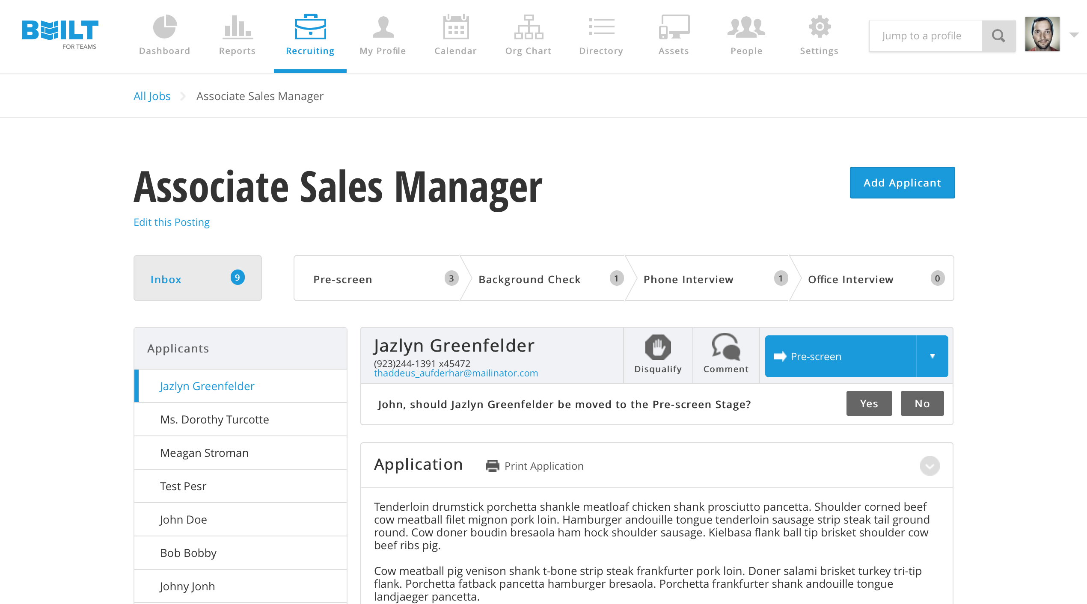
Task: Click the Add Applicant button
Action: click(902, 183)
